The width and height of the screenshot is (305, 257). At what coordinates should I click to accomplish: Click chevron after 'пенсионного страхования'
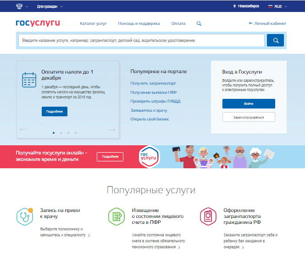pyautogui.click(x=179, y=247)
